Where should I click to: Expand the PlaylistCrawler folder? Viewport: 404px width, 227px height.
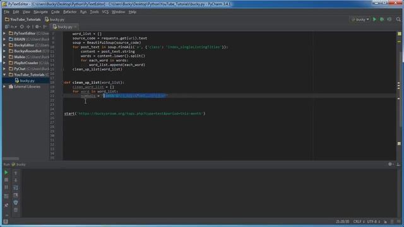pos(4,63)
